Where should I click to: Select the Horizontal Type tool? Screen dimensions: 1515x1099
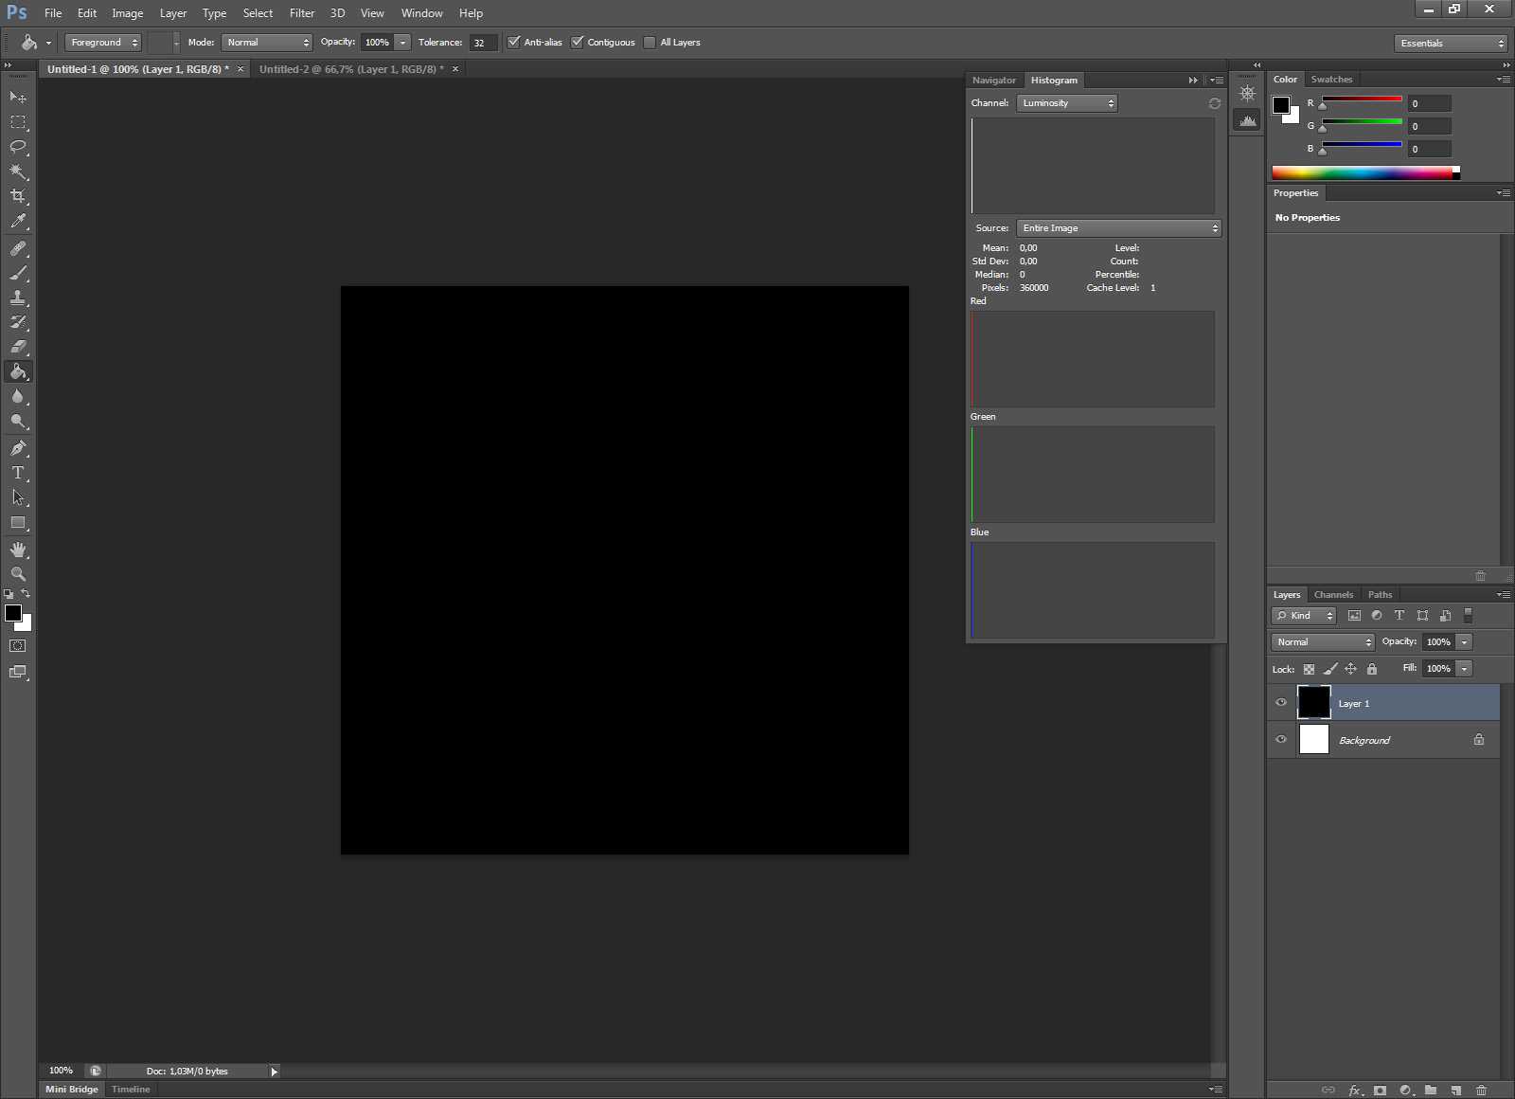18,473
